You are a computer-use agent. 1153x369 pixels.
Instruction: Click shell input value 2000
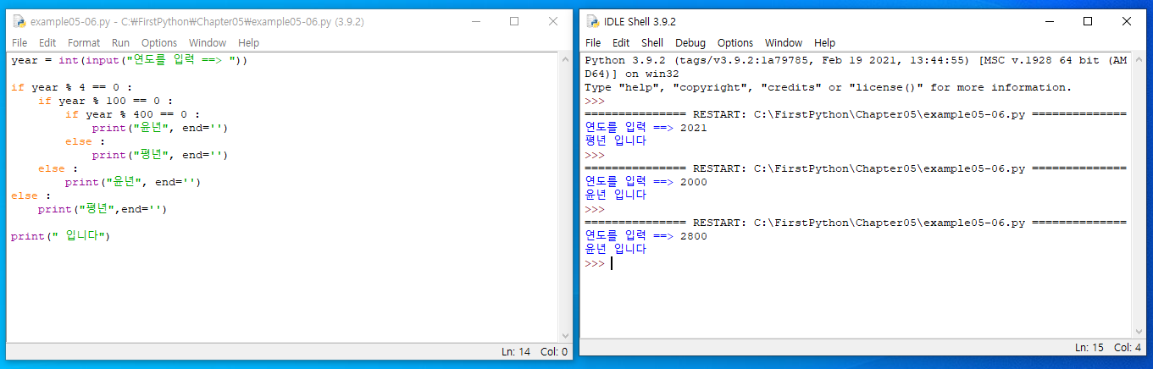693,182
